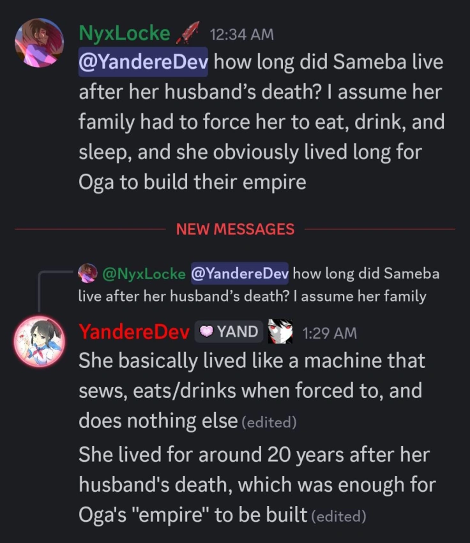The height and width of the screenshot is (543, 470).
Task: Click the small avatar in reply preview
Action: pos(87,273)
